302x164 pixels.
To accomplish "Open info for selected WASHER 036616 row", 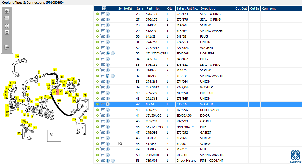I will [x=108, y=104].
